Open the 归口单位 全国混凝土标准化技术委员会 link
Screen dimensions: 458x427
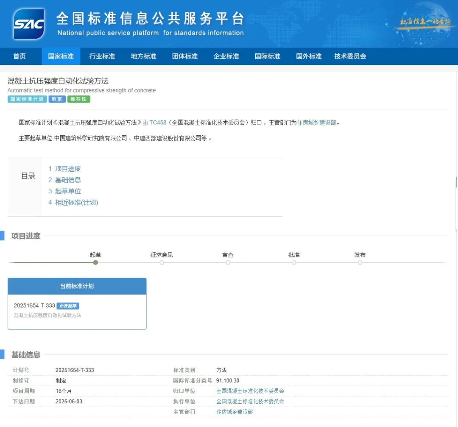coord(250,391)
